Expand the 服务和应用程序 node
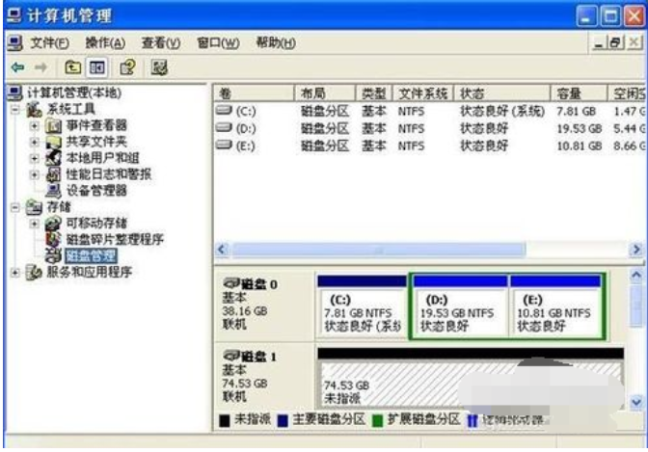The width and height of the screenshot is (648, 452). pos(15,272)
